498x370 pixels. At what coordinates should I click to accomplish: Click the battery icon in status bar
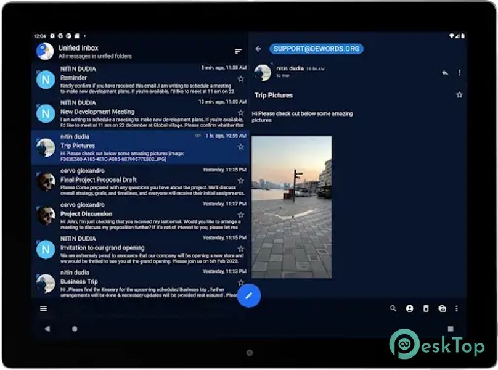point(463,36)
